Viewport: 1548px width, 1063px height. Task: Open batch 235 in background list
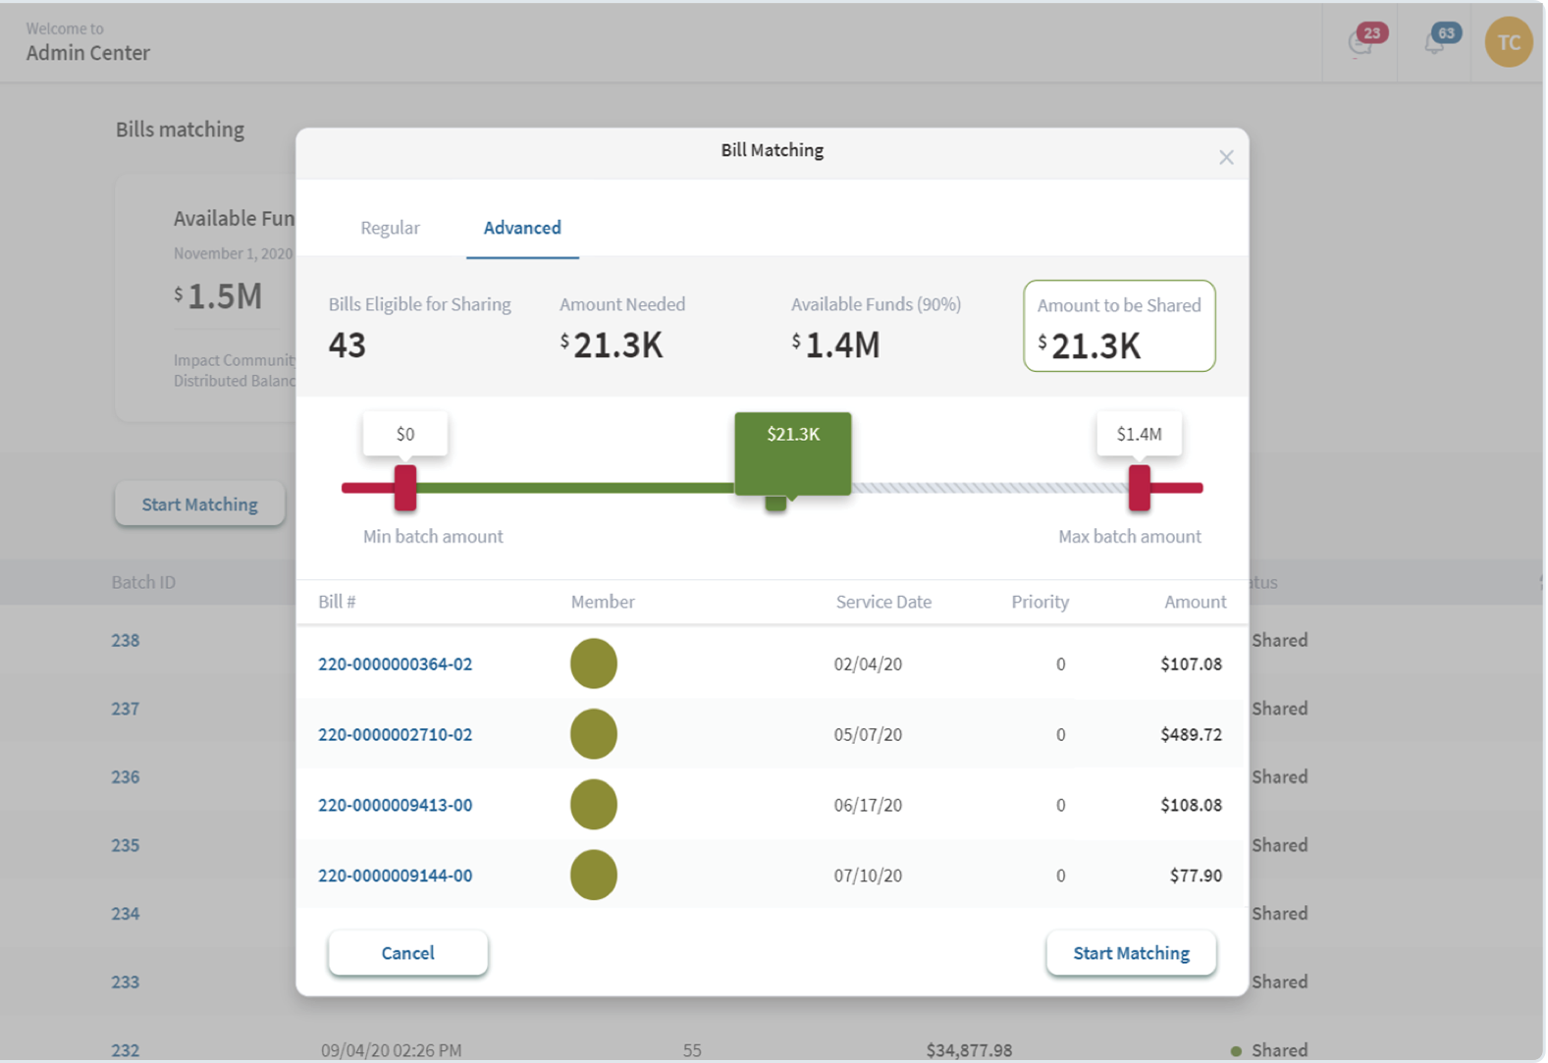(125, 845)
